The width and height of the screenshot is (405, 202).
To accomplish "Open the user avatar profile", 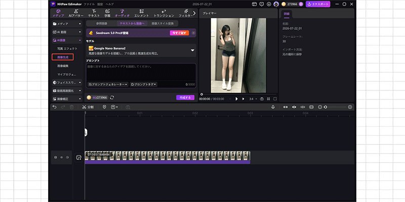I will pyautogui.click(x=276, y=4).
